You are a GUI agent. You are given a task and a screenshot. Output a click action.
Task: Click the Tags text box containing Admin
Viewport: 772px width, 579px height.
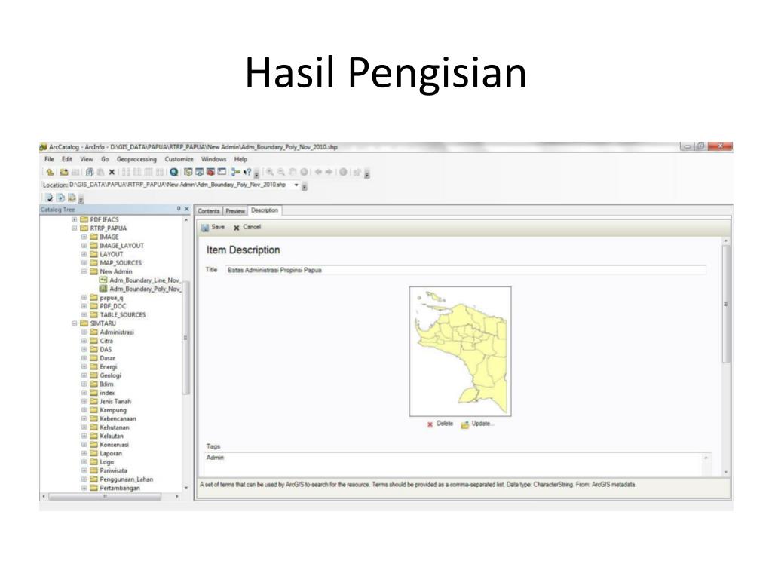(454, 464)
